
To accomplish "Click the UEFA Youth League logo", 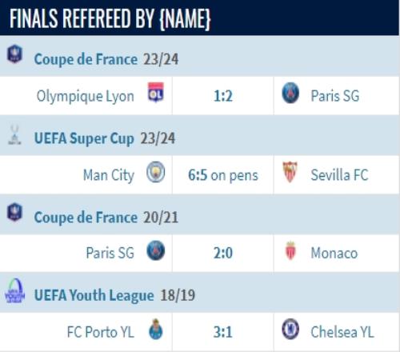I will 15,291.
